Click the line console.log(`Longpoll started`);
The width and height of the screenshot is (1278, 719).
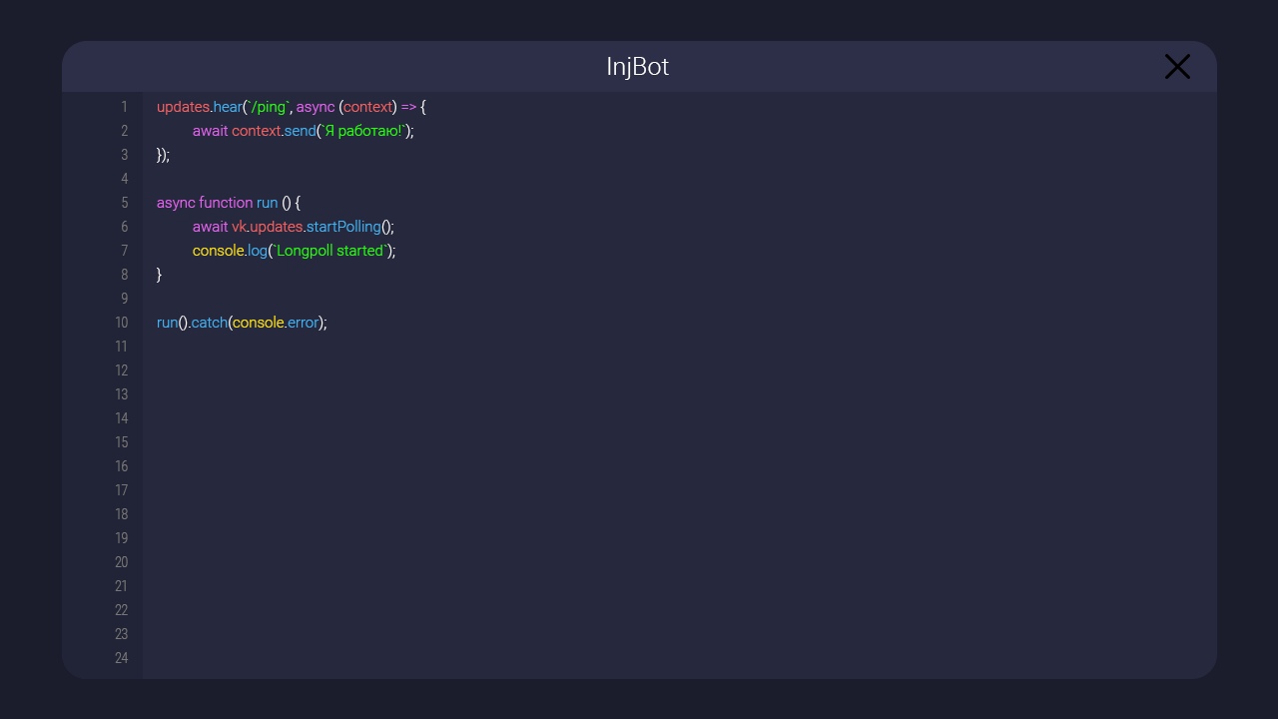(x=295, y=251)
